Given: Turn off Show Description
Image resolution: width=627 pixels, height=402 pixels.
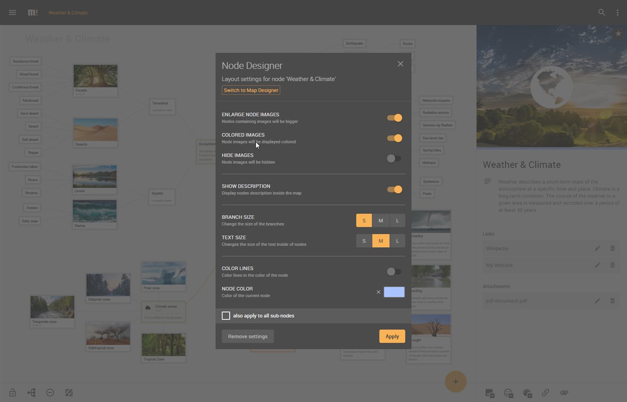Looking at the screenshot, I should click(394, 189).
